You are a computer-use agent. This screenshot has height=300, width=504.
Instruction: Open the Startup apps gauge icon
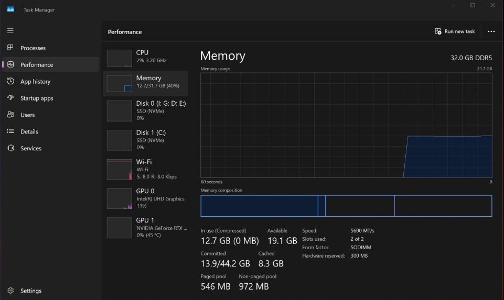click(10, 98)
